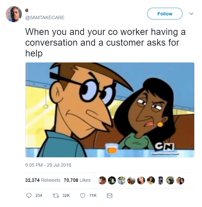Click the first liker avatar in row
Screen dimensions: 202x207
[102, 180]
